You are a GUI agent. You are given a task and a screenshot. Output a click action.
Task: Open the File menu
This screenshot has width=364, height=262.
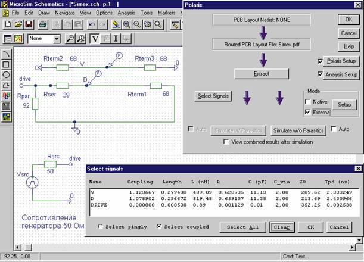pos(15,13)
